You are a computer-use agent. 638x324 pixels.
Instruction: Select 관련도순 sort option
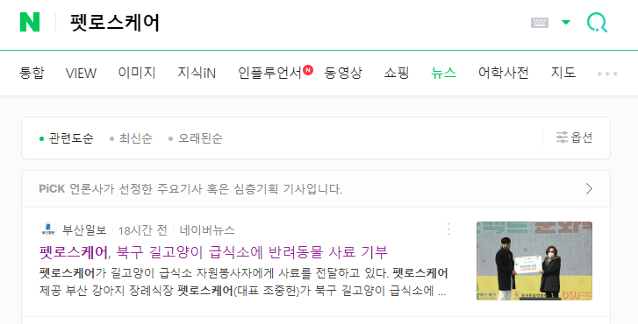coord(67,138)
